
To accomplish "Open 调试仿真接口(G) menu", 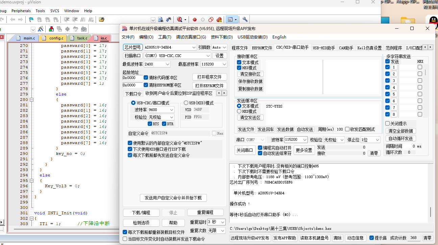I will tap(191, 37).
